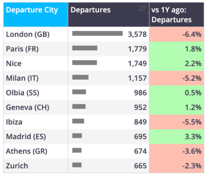Image resolution: width=206 pixels, height=176 pixels.
Task: Click the Geneva (CH) row label
Action: click(27, 107)
